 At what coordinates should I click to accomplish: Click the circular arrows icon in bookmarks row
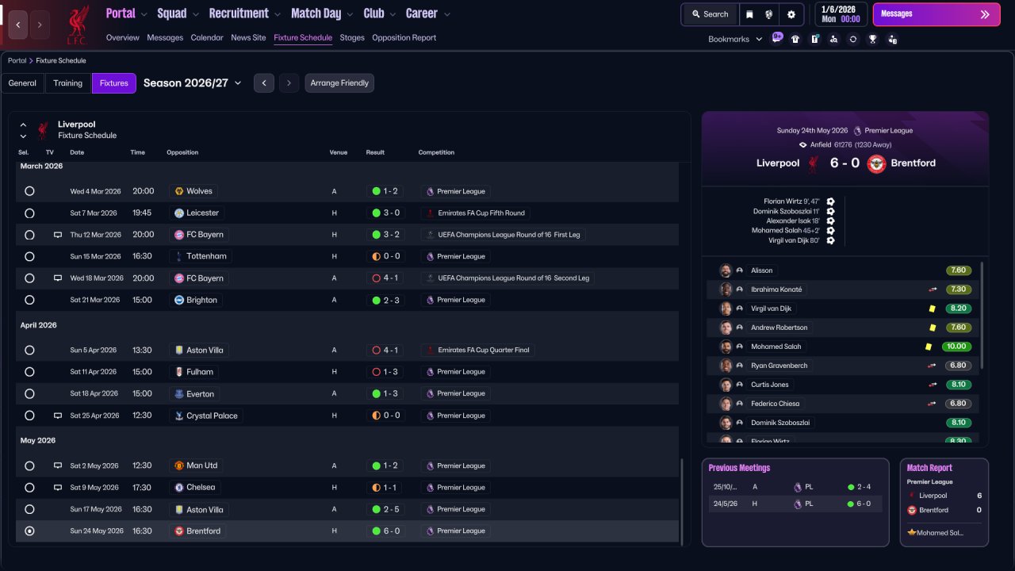(853, 39)
